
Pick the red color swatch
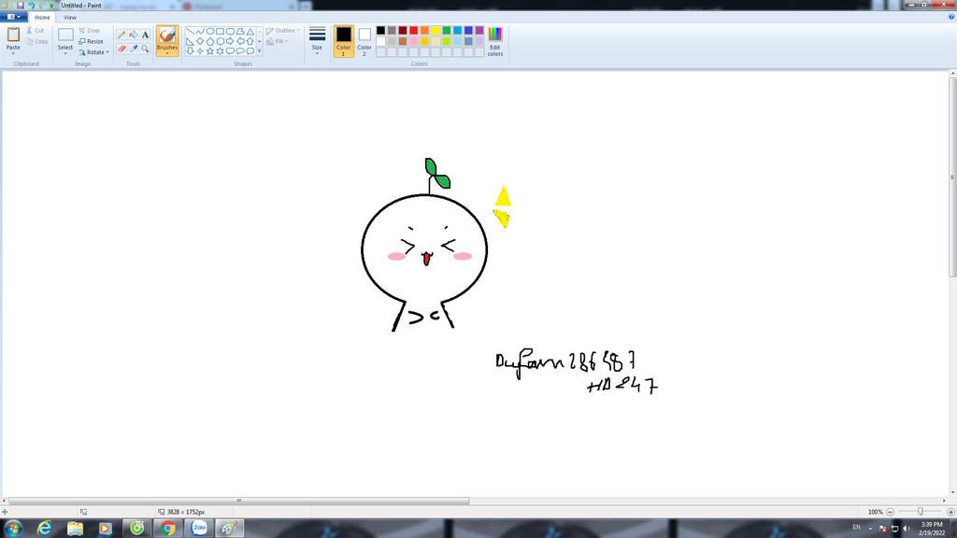click(414, 31)
